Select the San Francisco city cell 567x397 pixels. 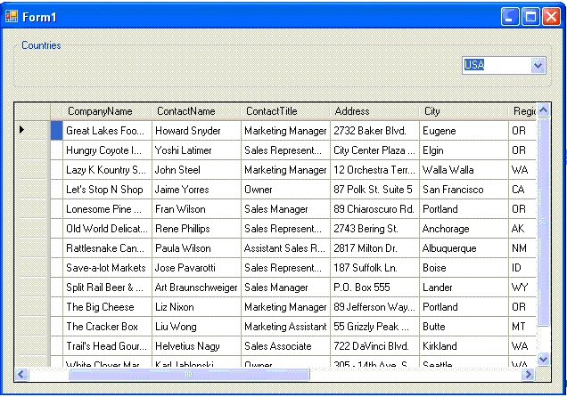click(x=464, y=190)
